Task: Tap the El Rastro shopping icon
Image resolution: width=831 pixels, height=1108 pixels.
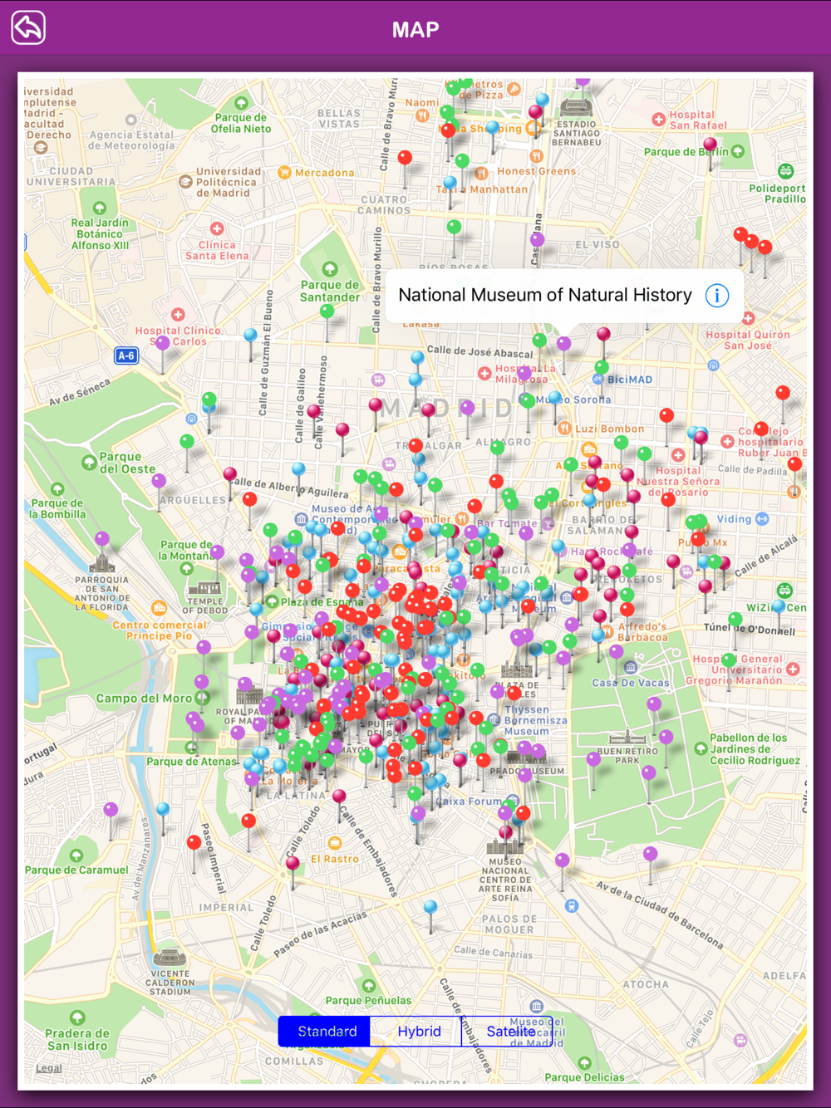Action: click(x=335, y=843)
